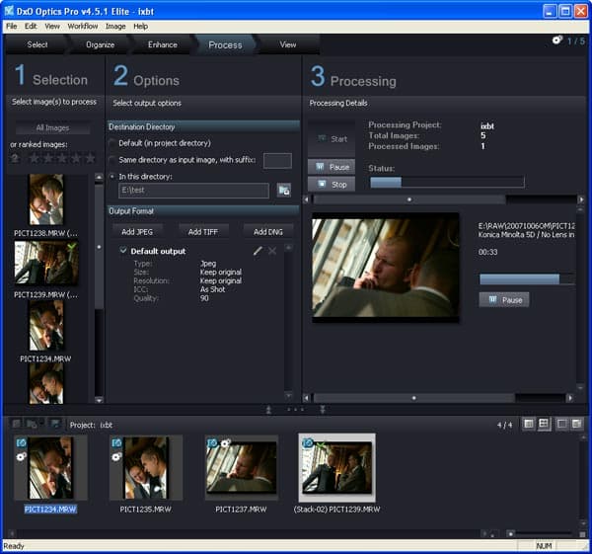Screen dimensions: 592x554
Task: Open the Edit menu
Action: click(x=31, y=26)
